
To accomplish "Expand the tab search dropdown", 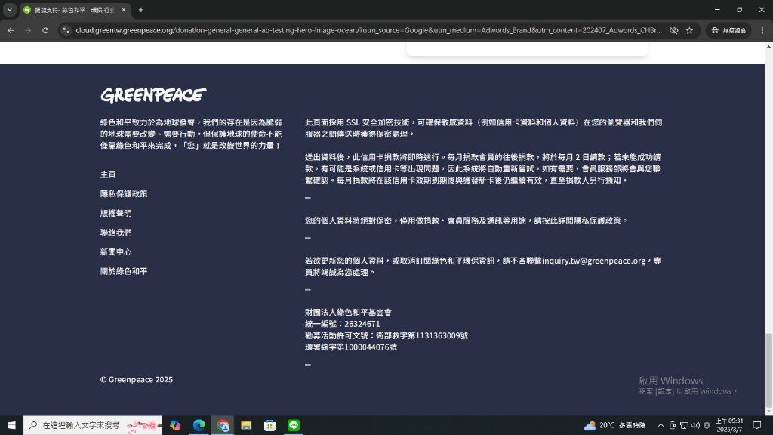I will tap(9, 10).
